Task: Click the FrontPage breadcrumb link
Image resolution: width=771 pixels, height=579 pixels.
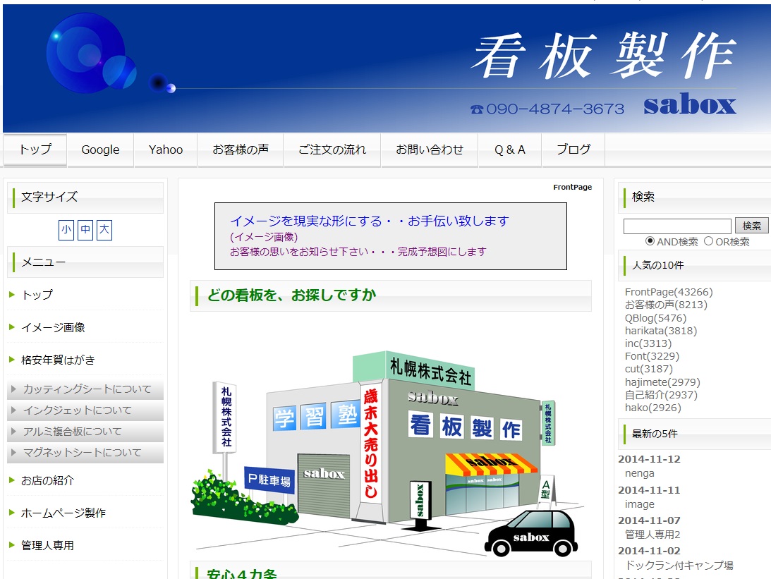Action: [x=572, y=188]
